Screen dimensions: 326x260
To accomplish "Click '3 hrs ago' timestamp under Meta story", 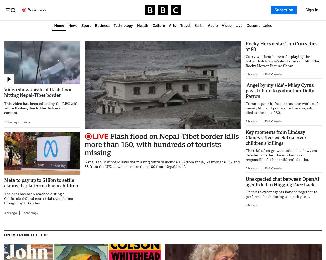I will 10,213.
